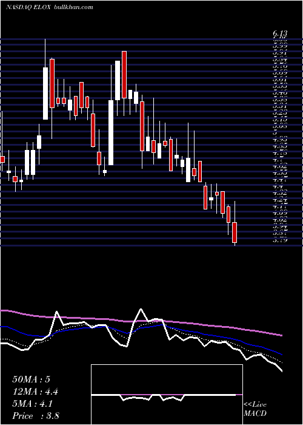The width and height of the screenshot is (303, 425).
Task: Click the blue 12MA line end point
Action: pos(282,354)
